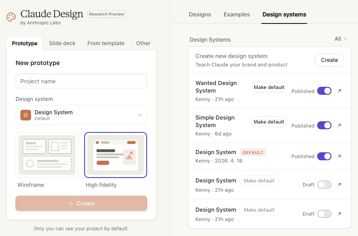Choose the High fidelity thumbnail option
This screenshot has height=236, width=358.
click(x=116, y=155)
